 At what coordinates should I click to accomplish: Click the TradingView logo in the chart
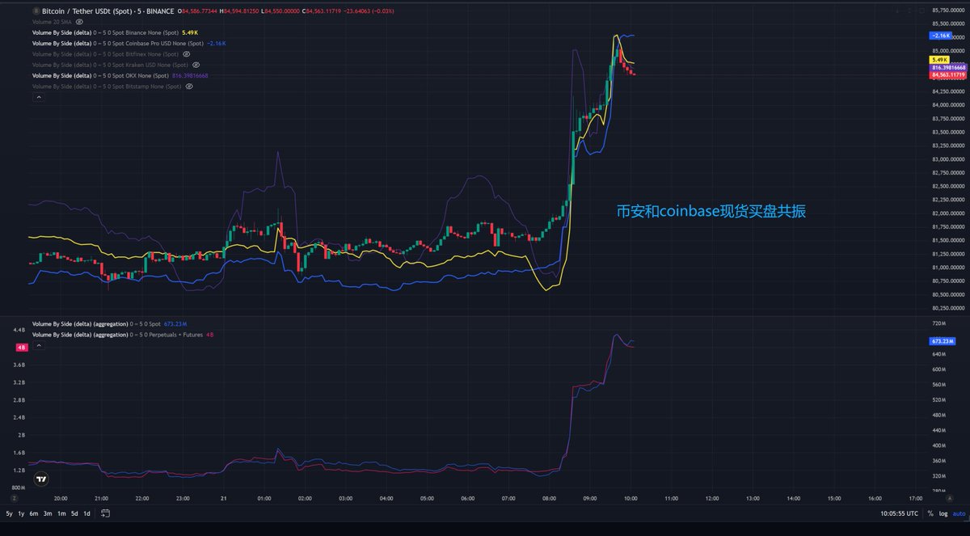pos(41,479)
